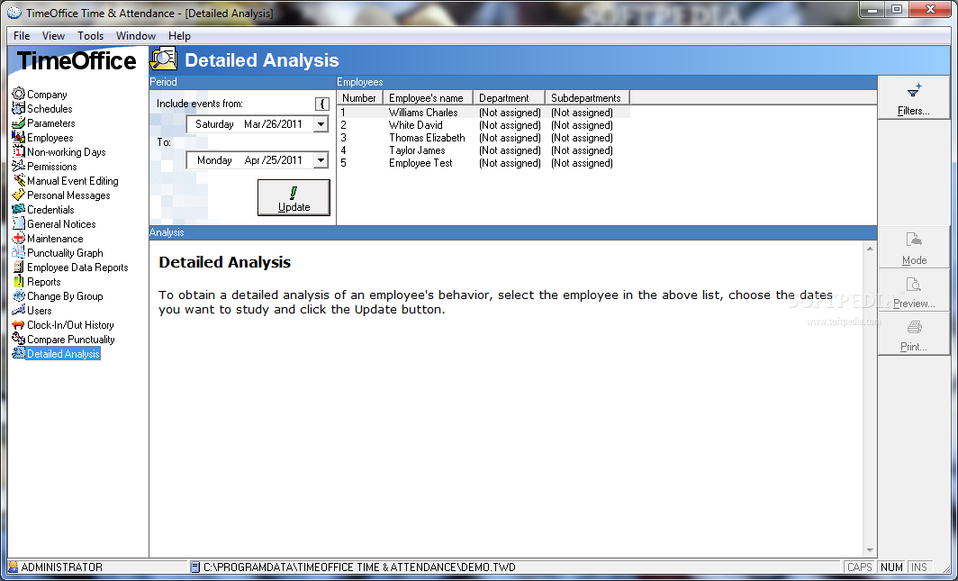This screenshot has height=581, width=958.
Task: Select the Parameters icon
Action: (x=18, y=123)
